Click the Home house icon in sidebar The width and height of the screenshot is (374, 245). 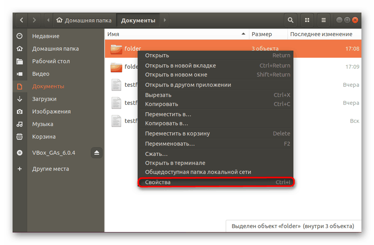coord(20,49)
